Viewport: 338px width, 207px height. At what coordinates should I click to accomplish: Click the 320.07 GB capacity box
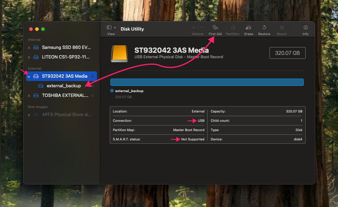287,53
